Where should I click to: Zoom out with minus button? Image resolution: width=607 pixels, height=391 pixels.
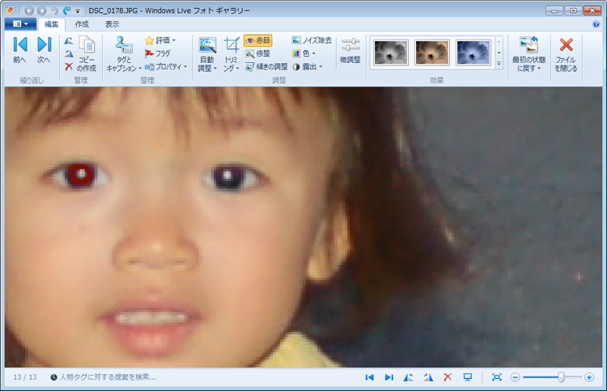[515, 377]
